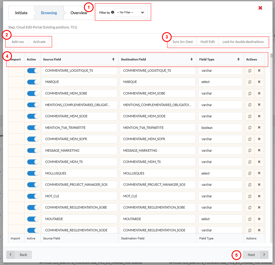Screen dimensions: 275x265
Task: Open the Filter by dropdown
Action: [130, 12]
